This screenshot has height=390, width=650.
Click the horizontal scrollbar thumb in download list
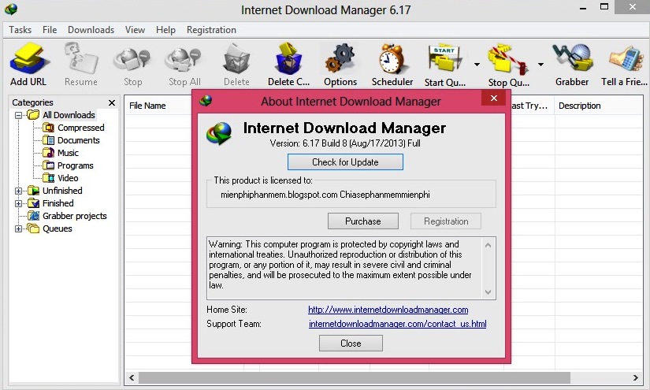(355, 377)
